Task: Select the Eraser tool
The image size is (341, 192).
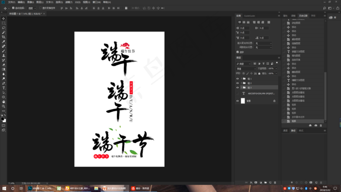Action: point(3,65)
